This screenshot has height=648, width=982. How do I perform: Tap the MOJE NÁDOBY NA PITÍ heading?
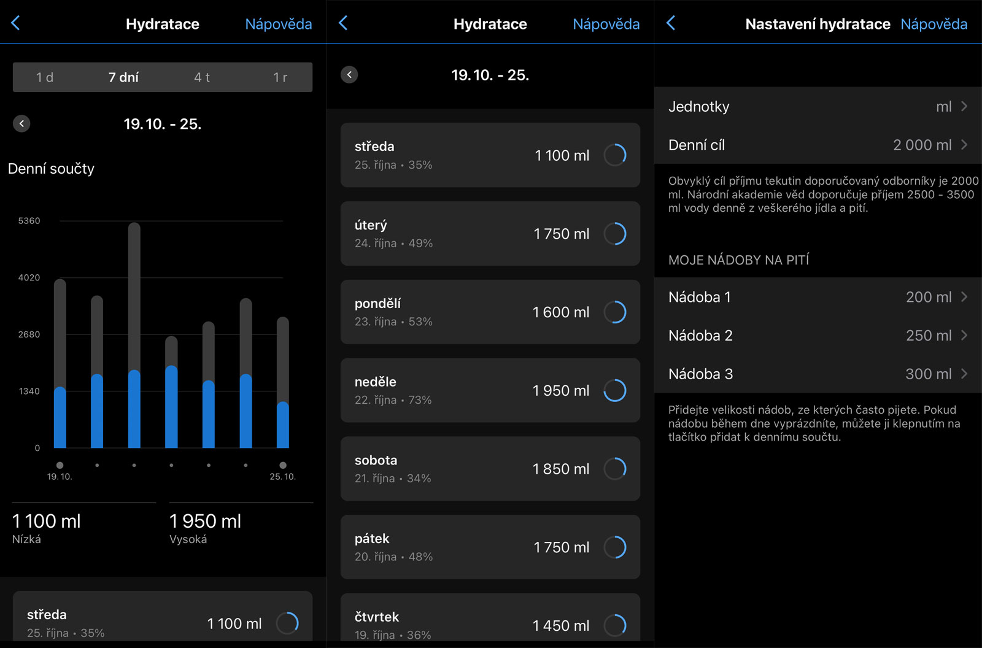click(739, 260)
